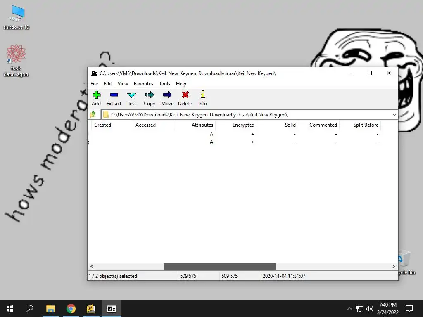Select the 'fuck datawagon' desktop shortcut
This screenshot has height=317, width=423.
pyautogui.click(x=16, y=61)
